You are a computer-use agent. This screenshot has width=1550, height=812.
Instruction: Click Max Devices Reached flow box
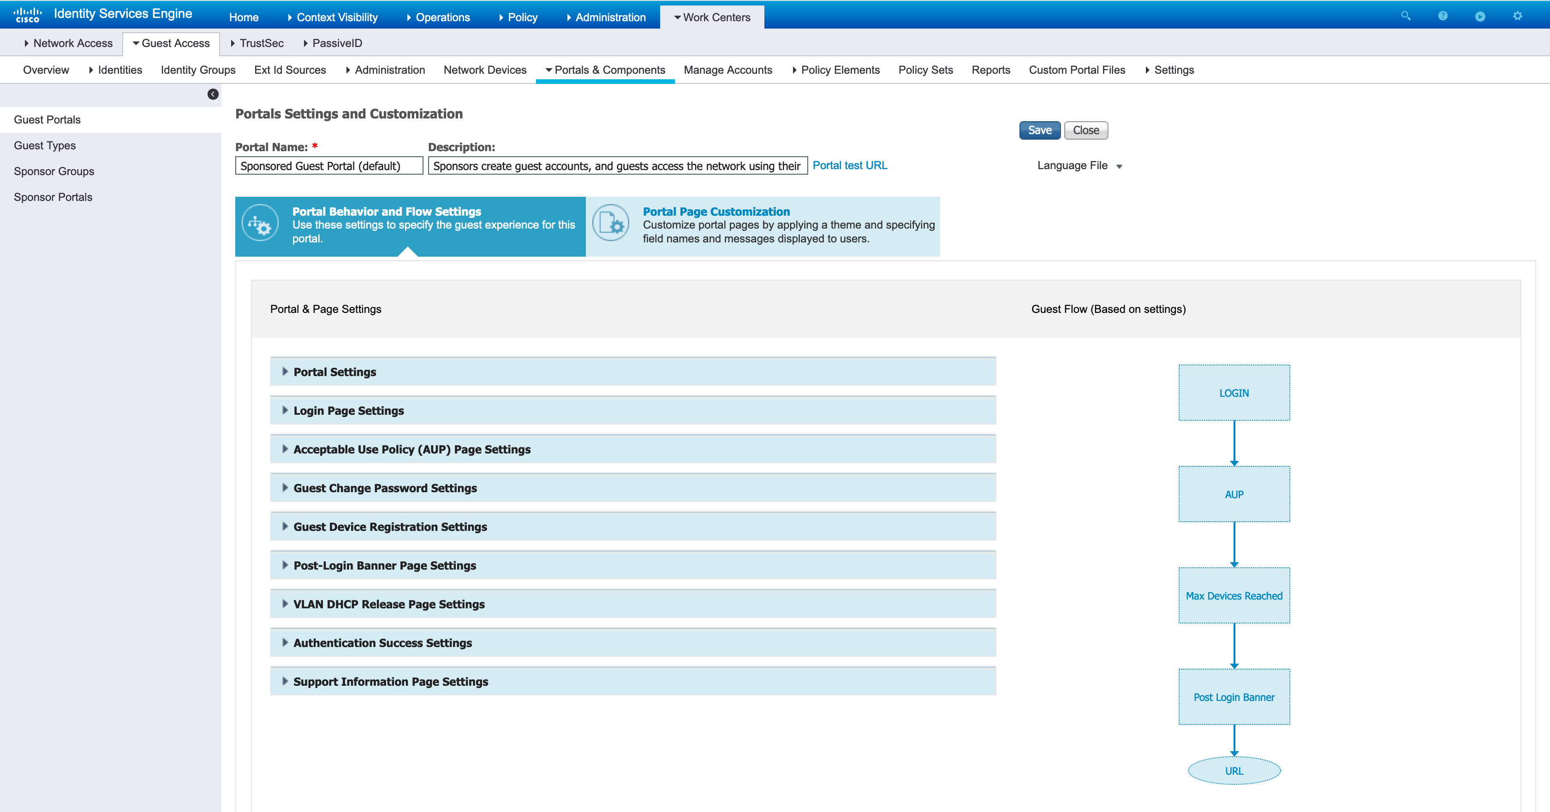(1234, 595)
